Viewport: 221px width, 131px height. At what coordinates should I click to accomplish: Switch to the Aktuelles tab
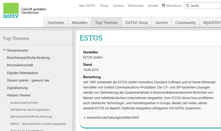tap(79, 22)
